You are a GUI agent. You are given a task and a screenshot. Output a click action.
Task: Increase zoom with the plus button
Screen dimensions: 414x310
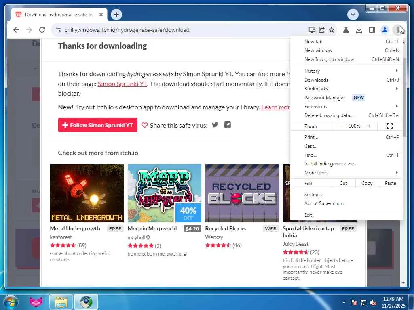point(369,126)
